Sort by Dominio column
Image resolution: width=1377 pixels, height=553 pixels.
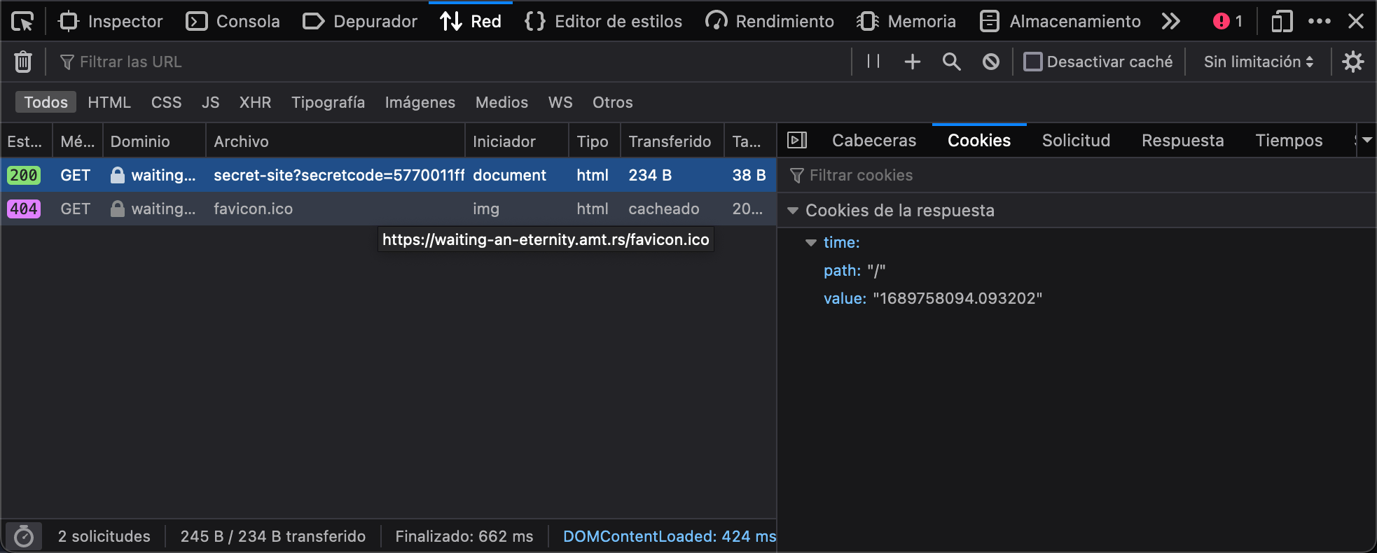point(154,141)
